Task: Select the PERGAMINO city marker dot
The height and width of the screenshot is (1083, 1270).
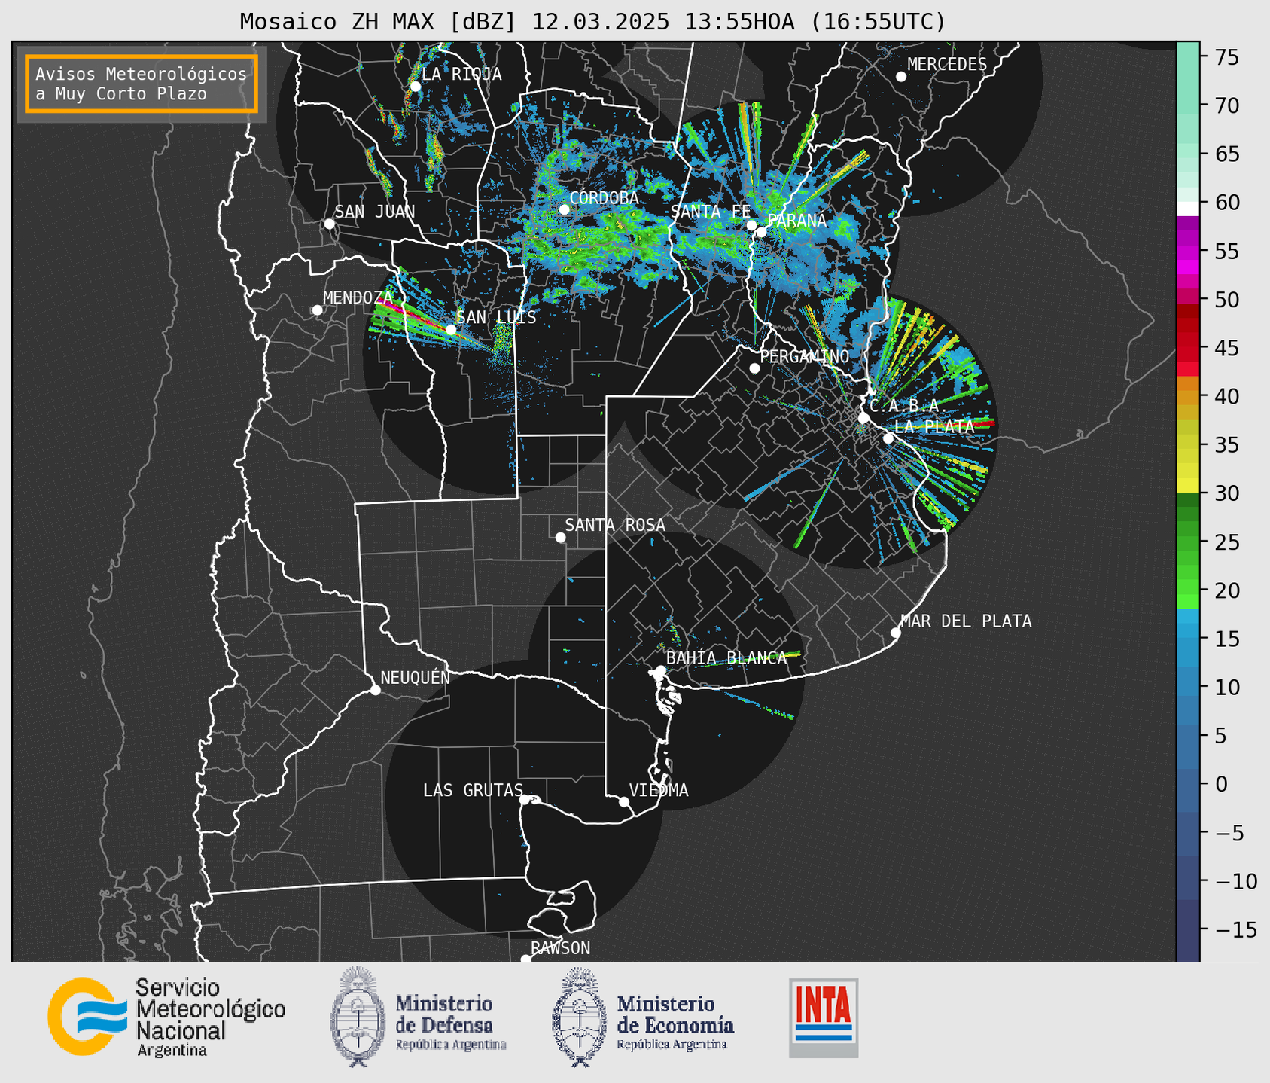Action: tap(755, 368)
